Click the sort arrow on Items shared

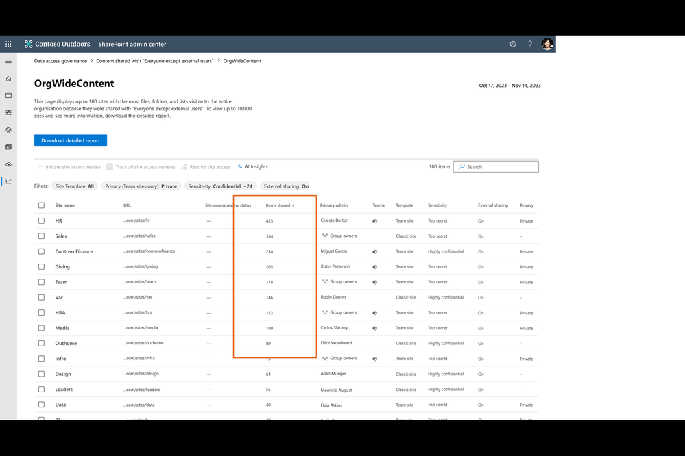(293, 205)
